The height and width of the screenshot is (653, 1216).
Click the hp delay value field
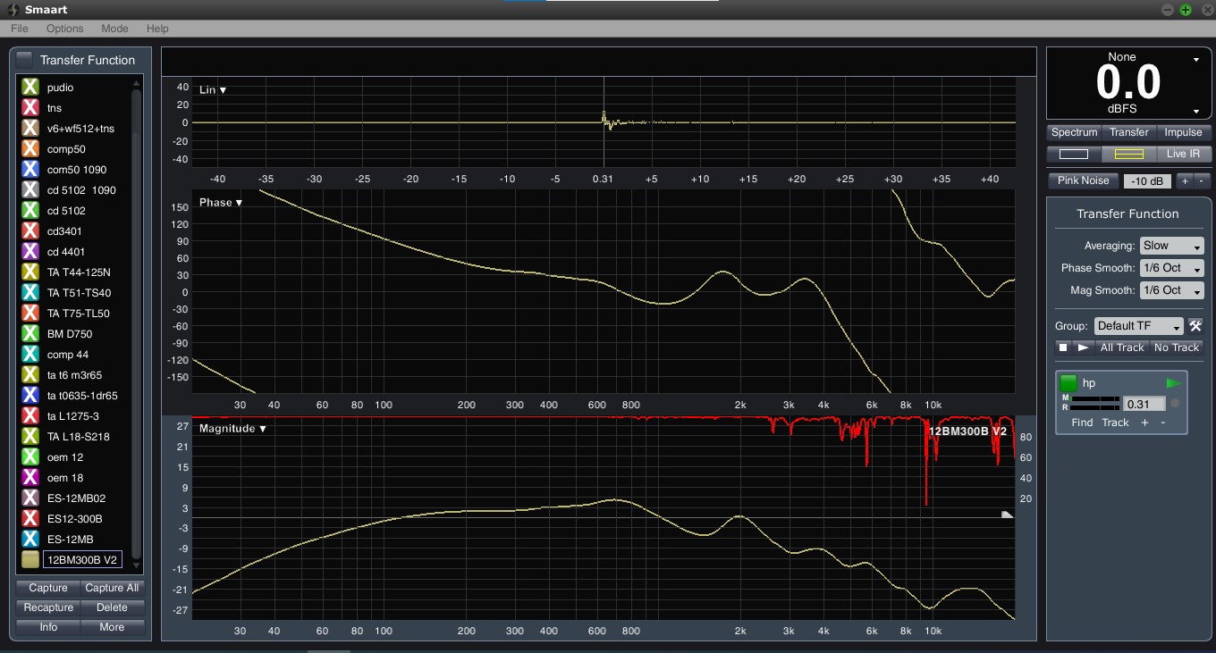(x=1144, y=404)
